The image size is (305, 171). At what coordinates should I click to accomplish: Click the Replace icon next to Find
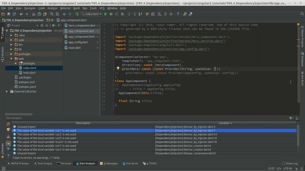point(57,14)
